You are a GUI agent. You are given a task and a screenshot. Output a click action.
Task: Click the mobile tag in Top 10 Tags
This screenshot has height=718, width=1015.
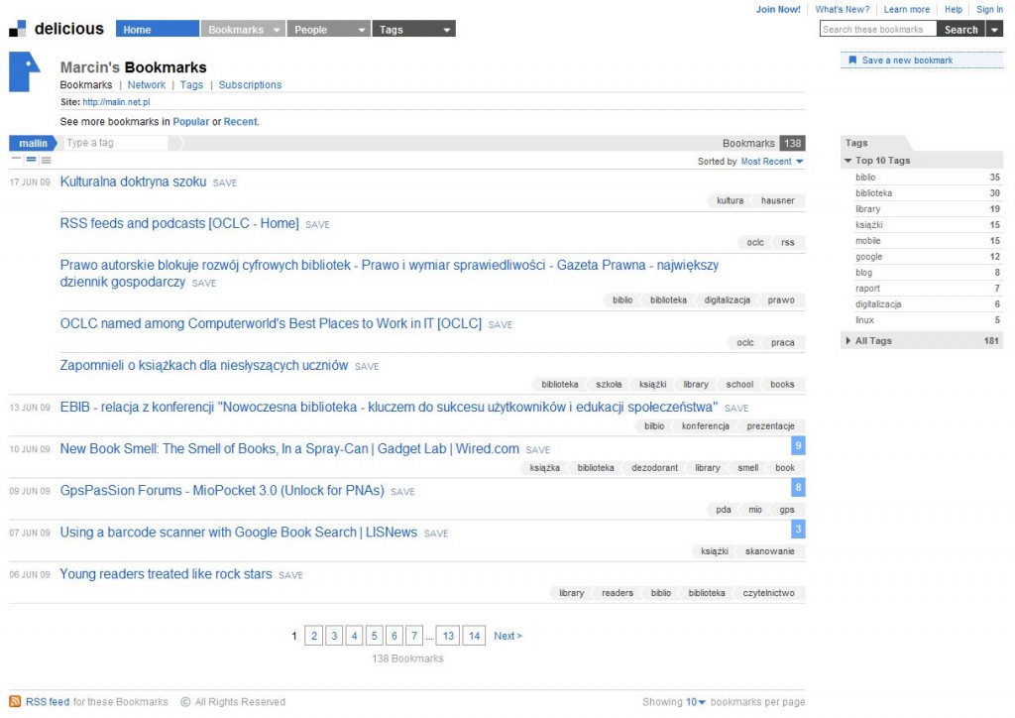(x=868, y=241)
